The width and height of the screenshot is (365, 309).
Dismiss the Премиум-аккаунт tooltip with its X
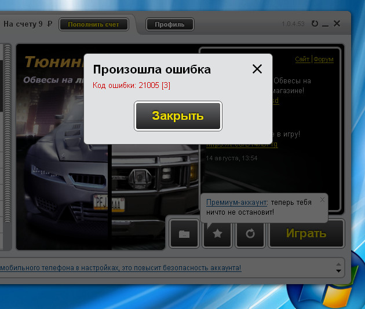pyautogui.click(x=323, y=200)
